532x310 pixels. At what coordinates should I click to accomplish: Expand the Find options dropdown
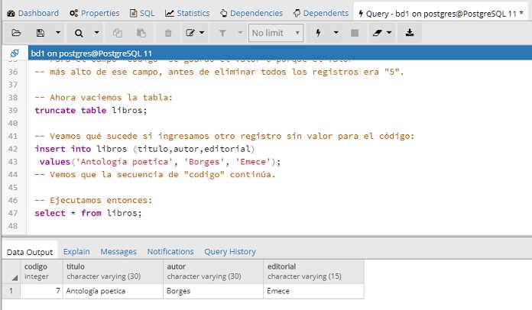click(97, 33)
